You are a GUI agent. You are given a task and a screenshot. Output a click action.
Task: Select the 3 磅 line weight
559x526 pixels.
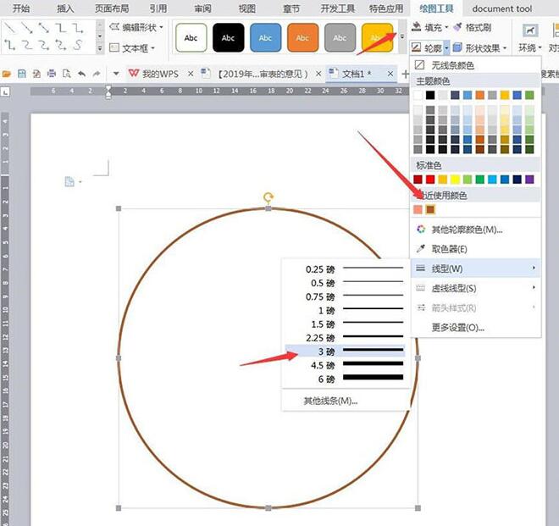pyautogui.click(x=345, y=352)
